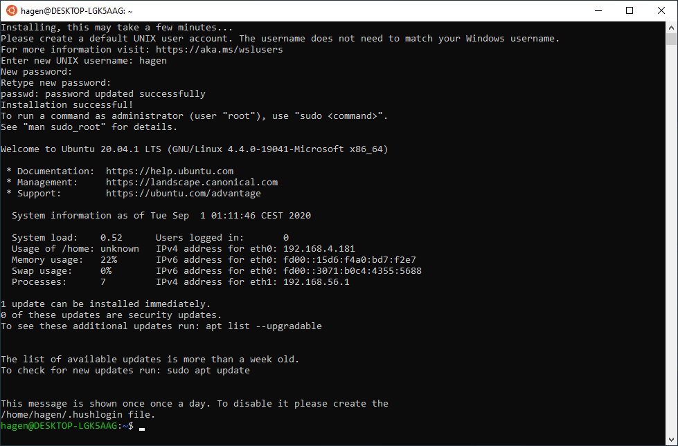Close the Ubuntu terminal window

[x=661, y=11]
